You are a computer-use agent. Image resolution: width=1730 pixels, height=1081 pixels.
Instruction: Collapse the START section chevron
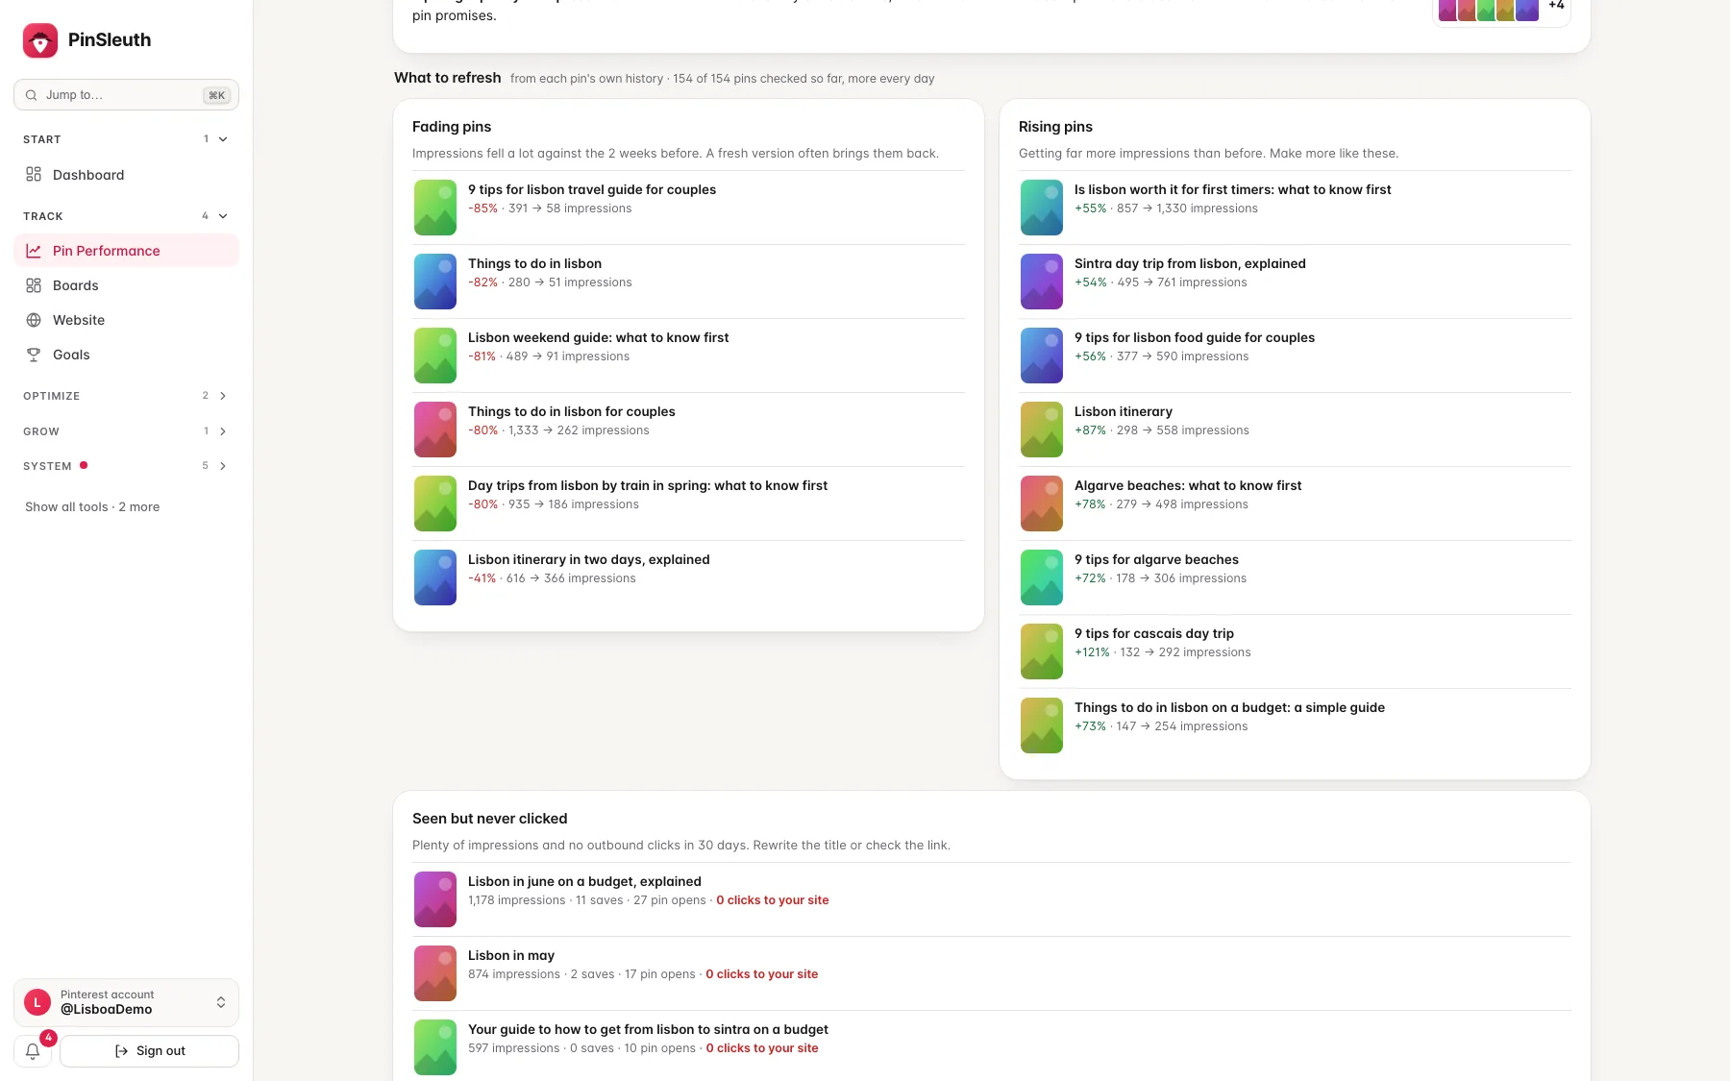click(223, 139)
